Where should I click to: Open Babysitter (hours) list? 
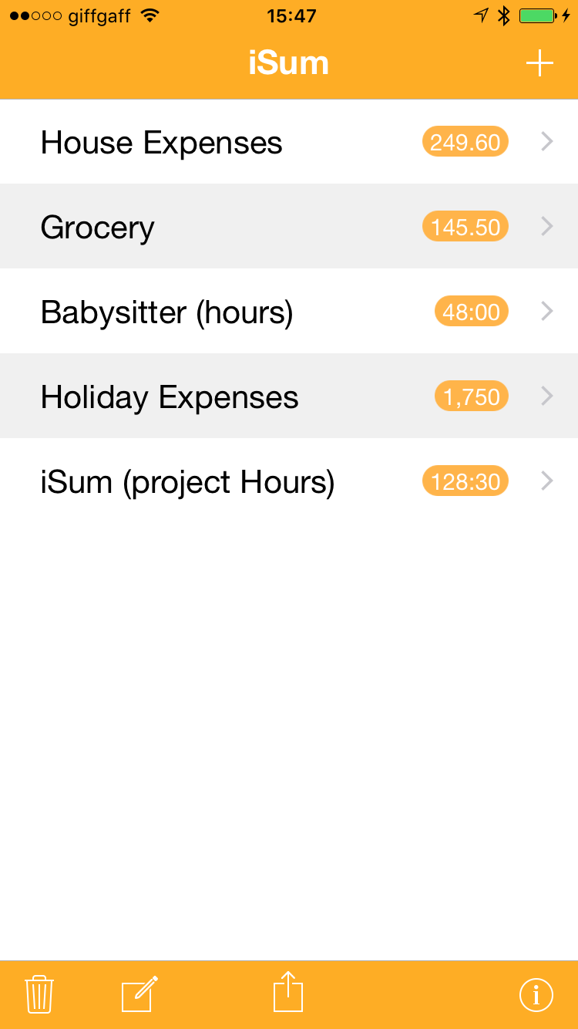(167, 312)
